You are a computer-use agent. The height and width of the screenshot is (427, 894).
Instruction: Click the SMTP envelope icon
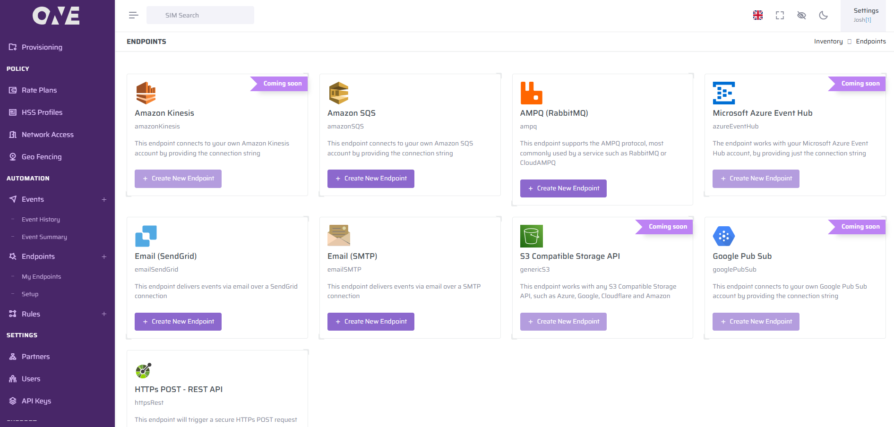(x=339, y=235)
